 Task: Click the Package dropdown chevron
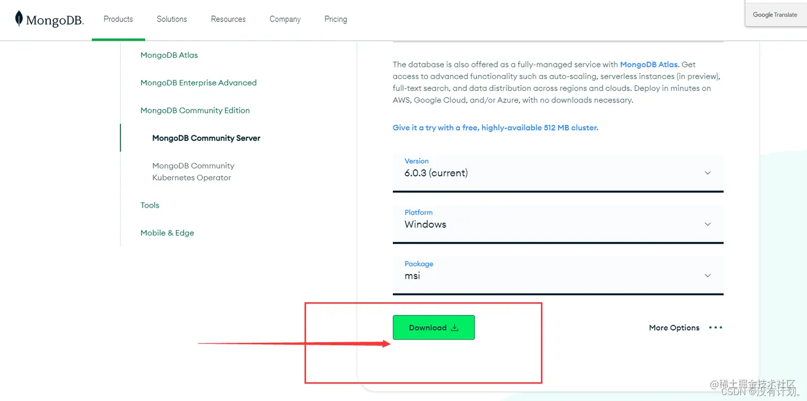tap(708, 276)
